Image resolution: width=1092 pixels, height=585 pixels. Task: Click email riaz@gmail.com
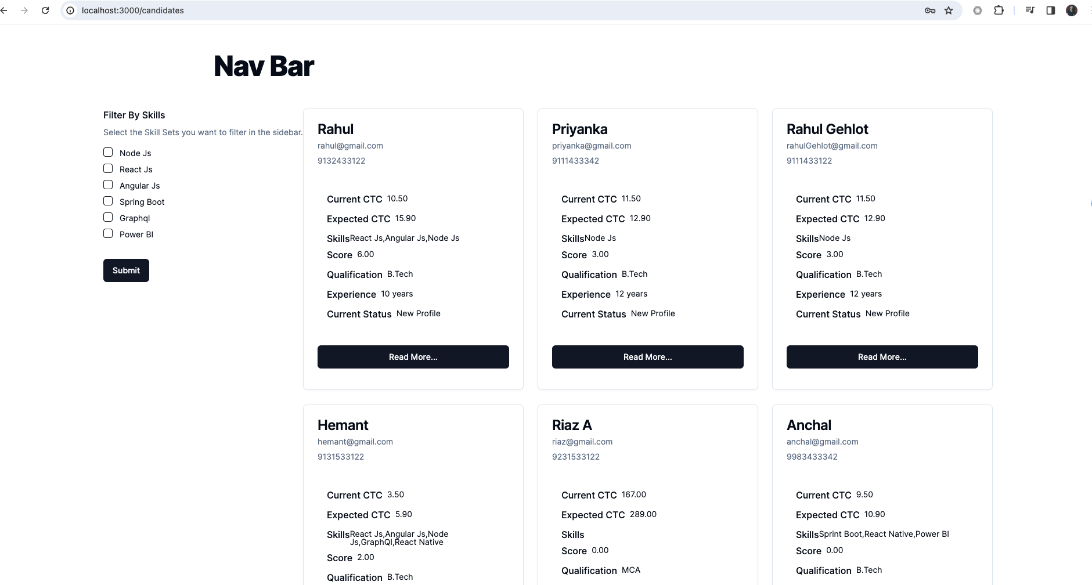[582, 442]
